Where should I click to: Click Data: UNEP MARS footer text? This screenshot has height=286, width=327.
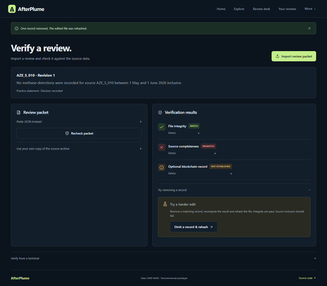[x=164, y=278]
